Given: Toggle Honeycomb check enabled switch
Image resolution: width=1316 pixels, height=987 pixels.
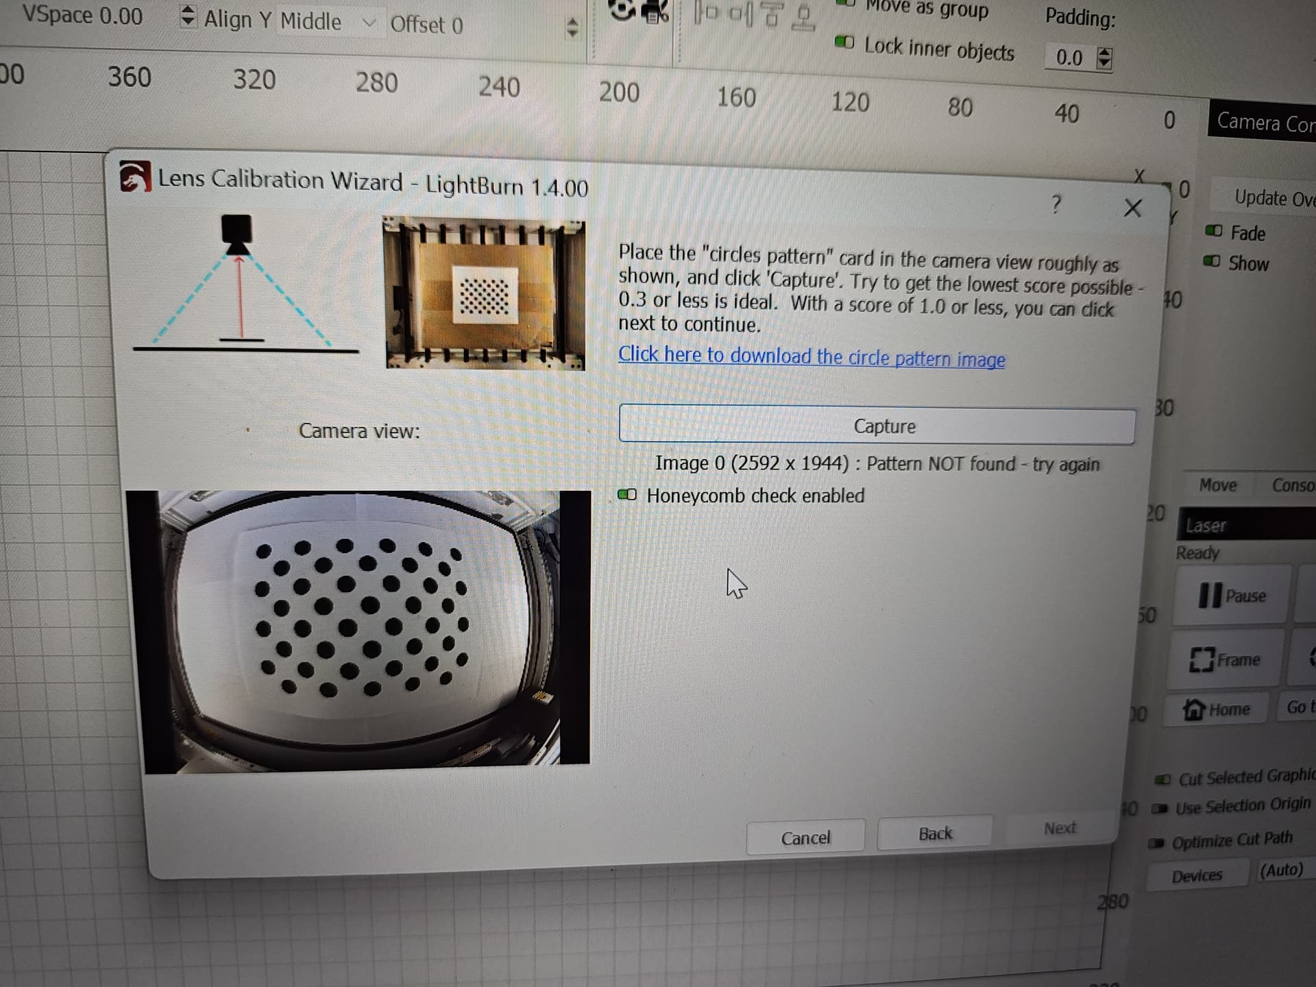Looking at the screenshot, I should point(627,494).
